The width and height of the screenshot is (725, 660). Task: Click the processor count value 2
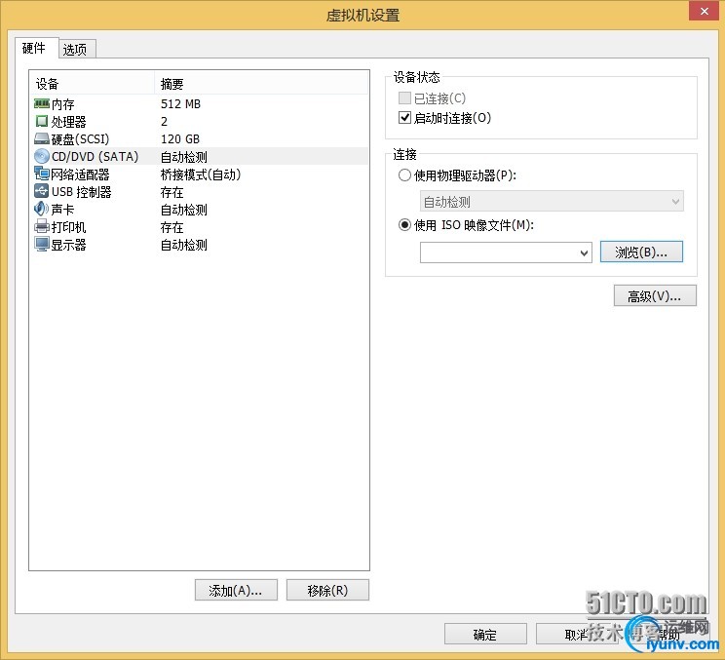[x=164, y=122]
